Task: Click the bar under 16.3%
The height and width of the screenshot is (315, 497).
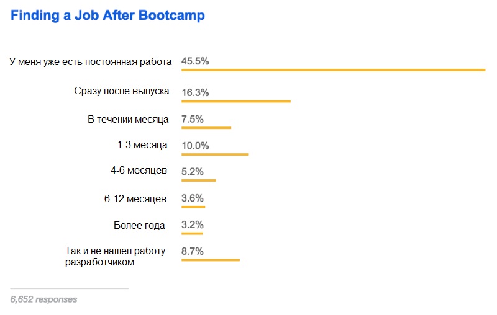Action: [x=236, y=100]
